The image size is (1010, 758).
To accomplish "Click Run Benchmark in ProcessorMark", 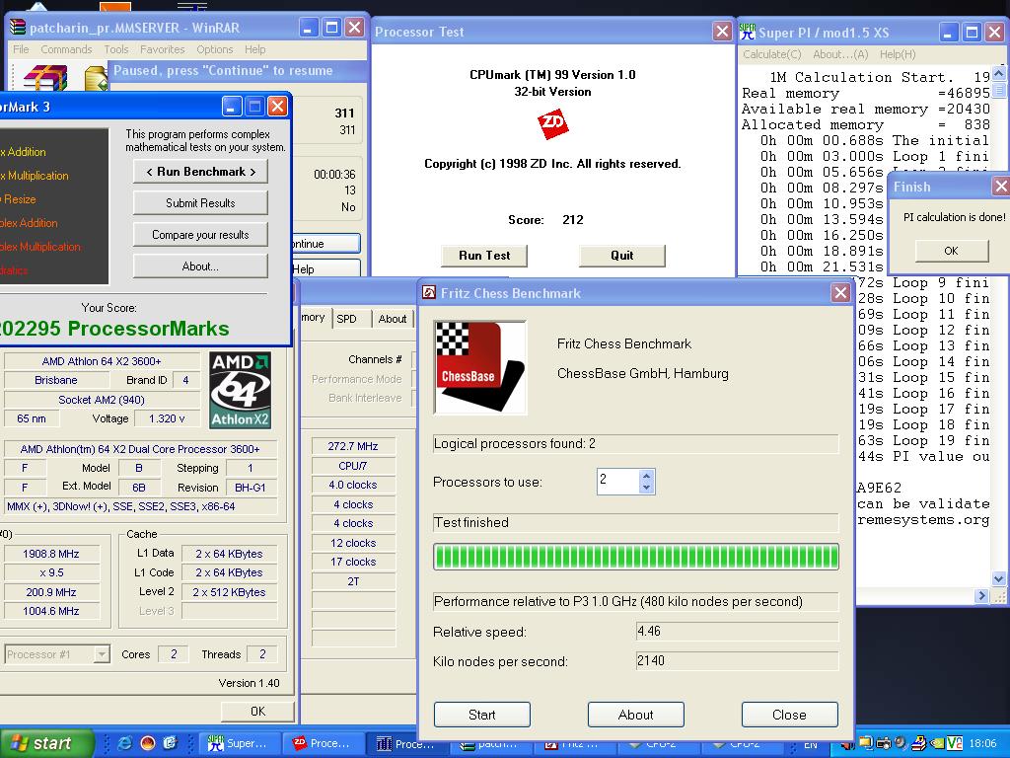I will click(200, 172).
